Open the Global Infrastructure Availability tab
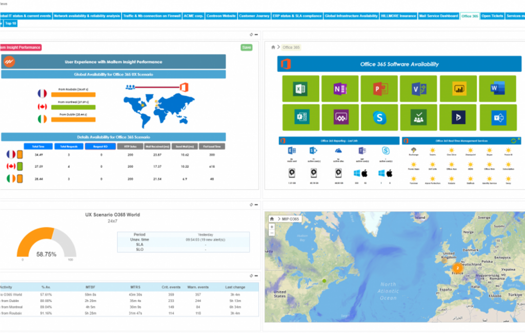This screenshot has height=333, width=525. click(351, 16)
